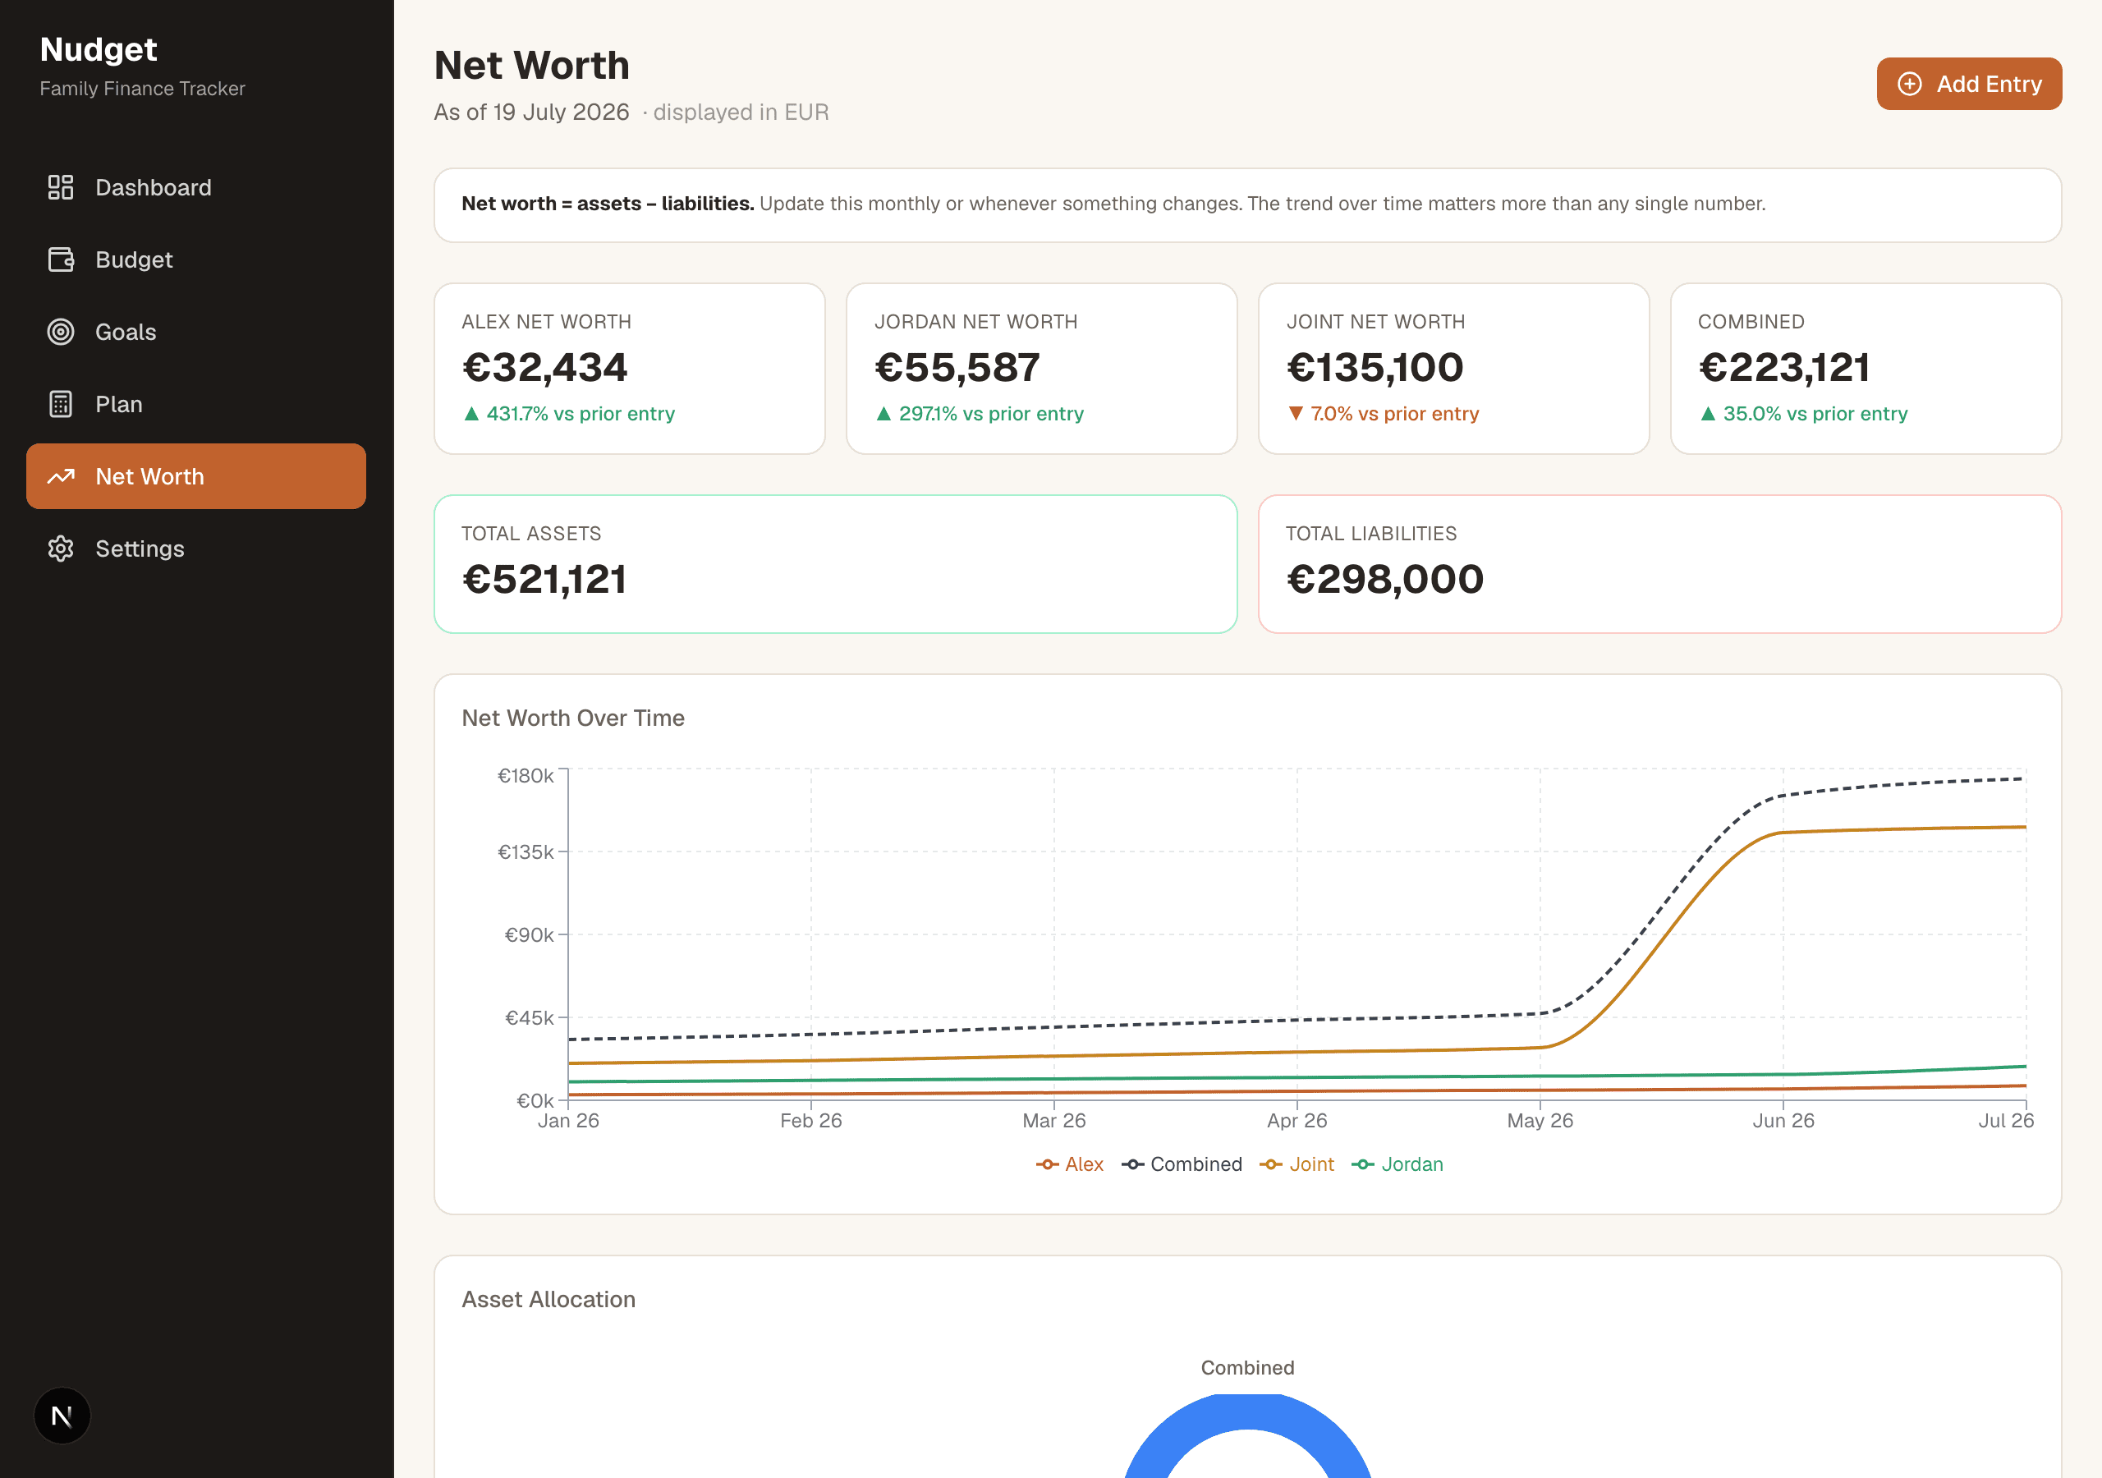Click the 297.1% vs prior entry text

pyautogui.click(x=990, y=414)
